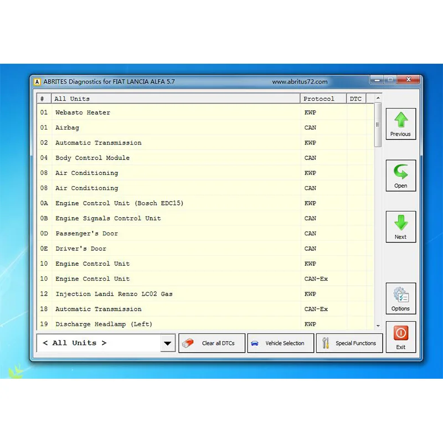Open Vehicle Selection with the car icon
The image size is (443, 443).
(281, 343)
